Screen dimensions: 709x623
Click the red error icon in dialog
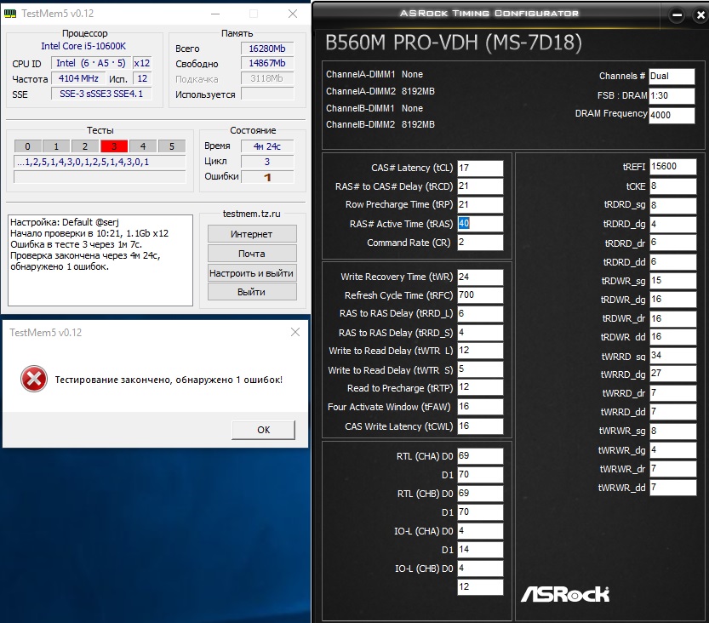tap(34, 379)
